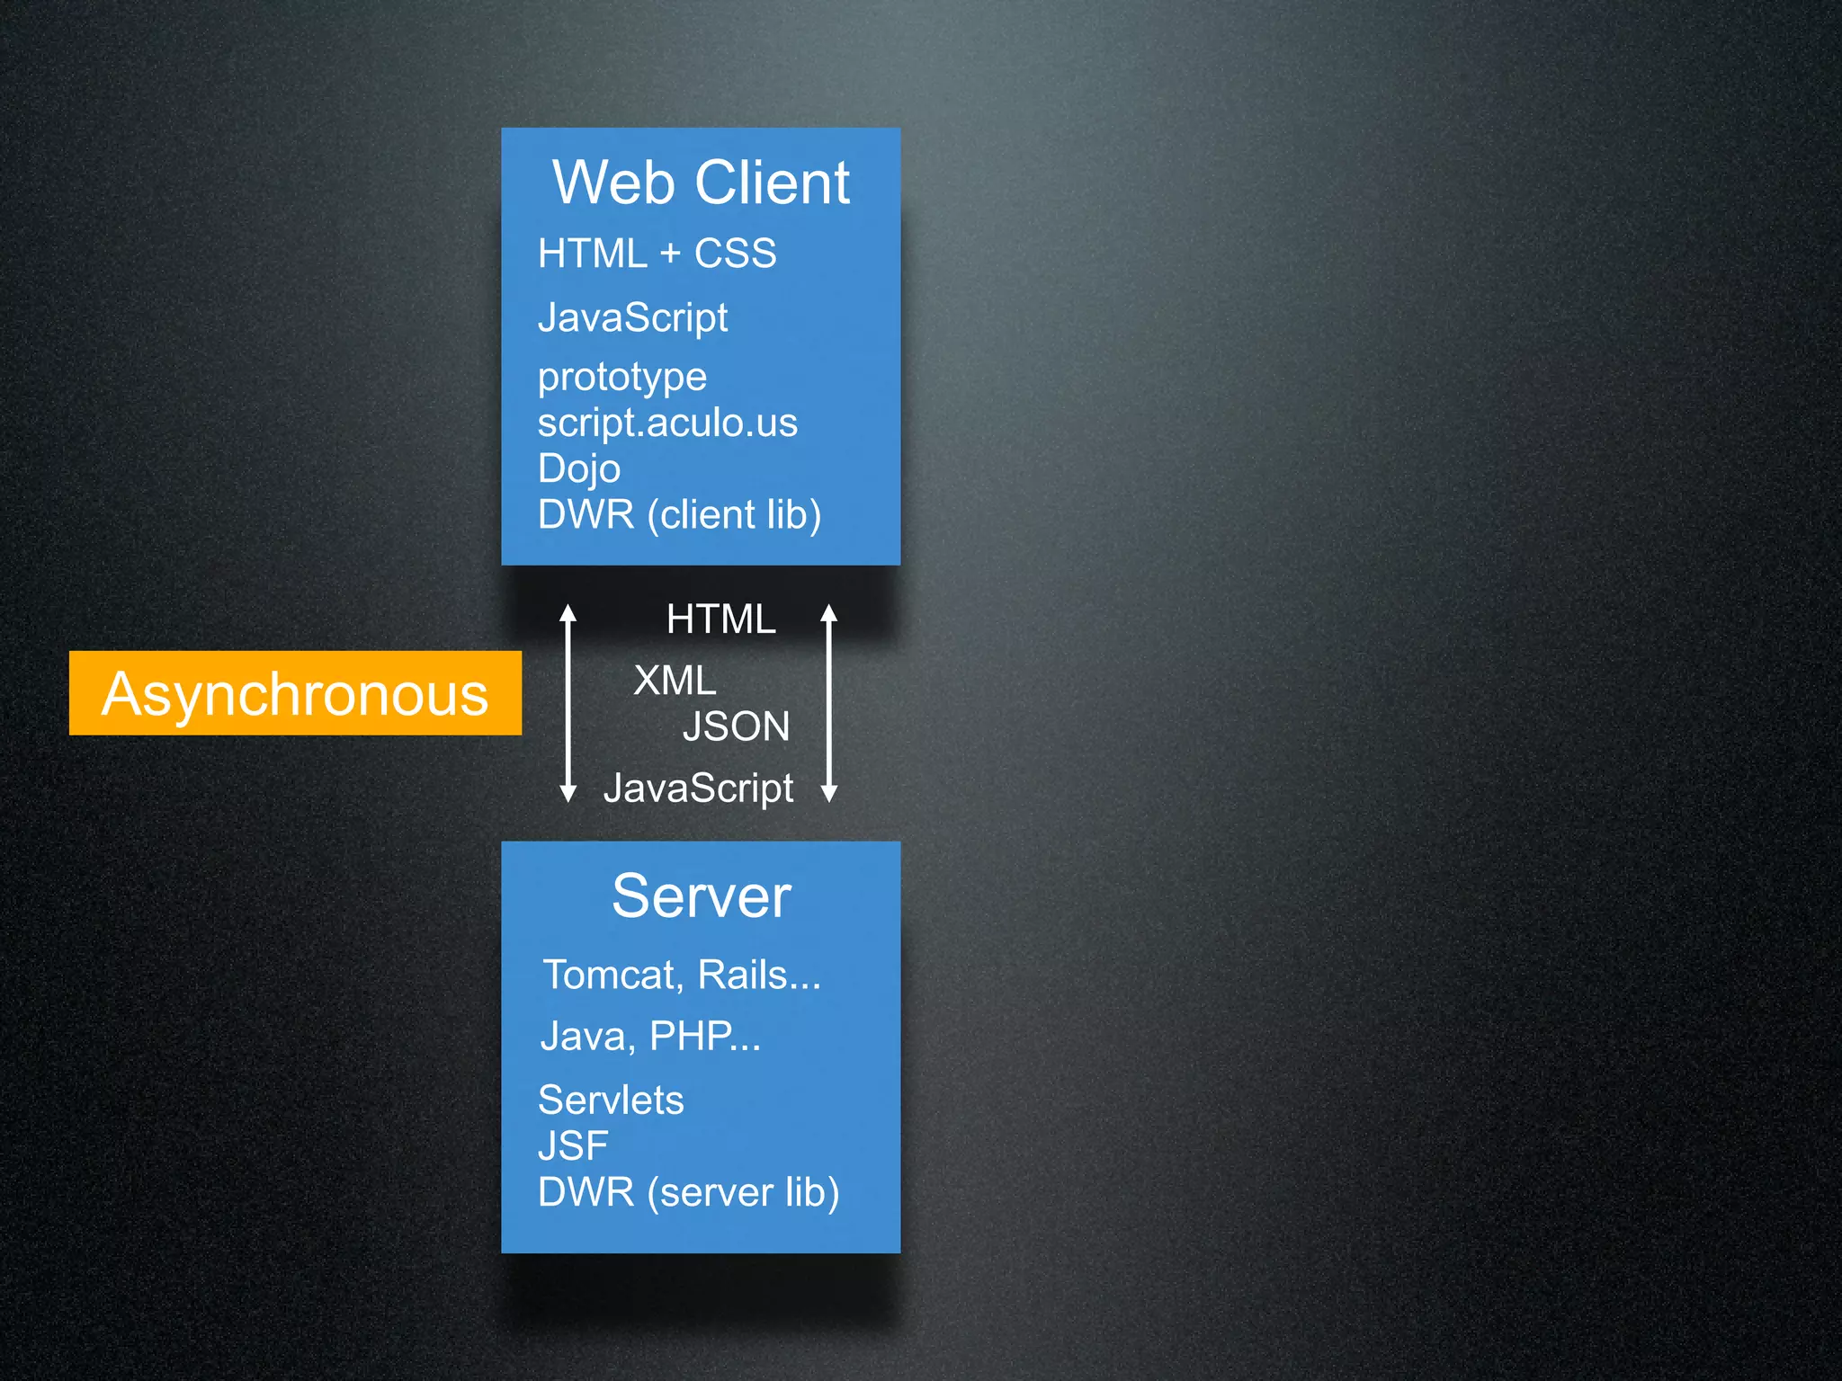This screenshot has width=1842, height=1381.
Task: Click HTML label between the arrows
Action: (x=720, y=619)
